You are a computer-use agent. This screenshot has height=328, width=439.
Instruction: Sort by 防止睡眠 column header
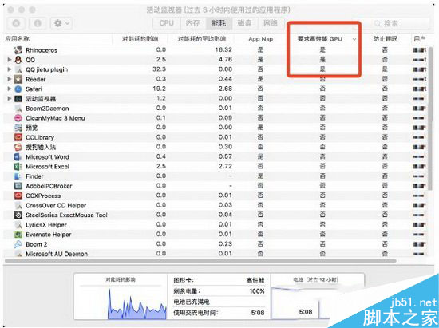click(x=385, y=39)
